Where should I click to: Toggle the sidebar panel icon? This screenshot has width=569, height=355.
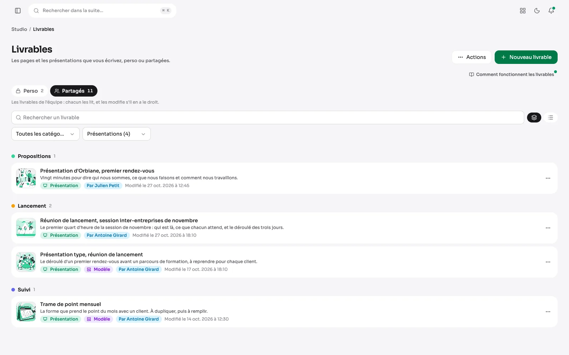click(x=18, y=11)
